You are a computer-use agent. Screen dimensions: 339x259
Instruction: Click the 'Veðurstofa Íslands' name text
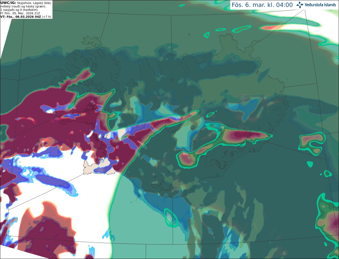click(320, 5)
